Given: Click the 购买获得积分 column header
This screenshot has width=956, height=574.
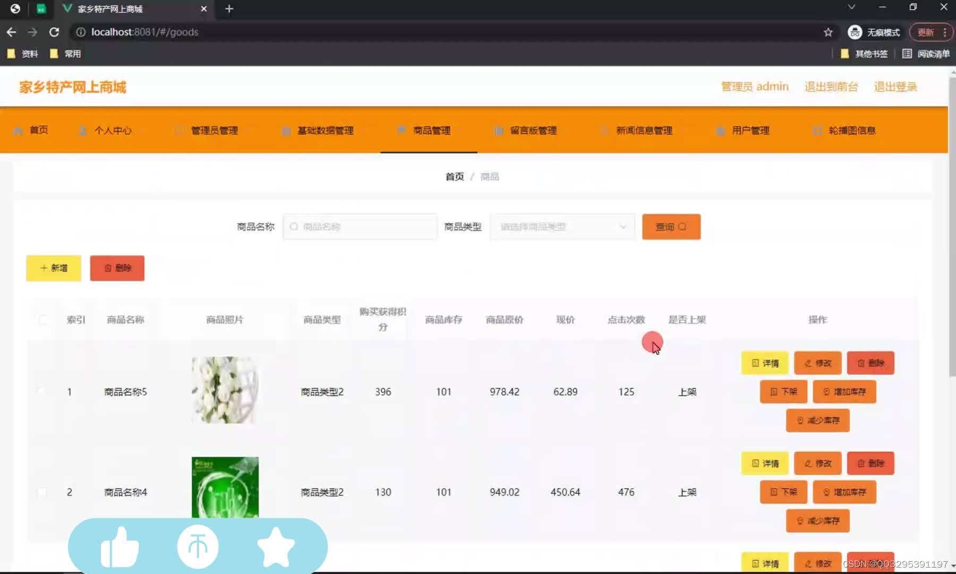Looking at the screenshot, I should [x=383, y=319].
